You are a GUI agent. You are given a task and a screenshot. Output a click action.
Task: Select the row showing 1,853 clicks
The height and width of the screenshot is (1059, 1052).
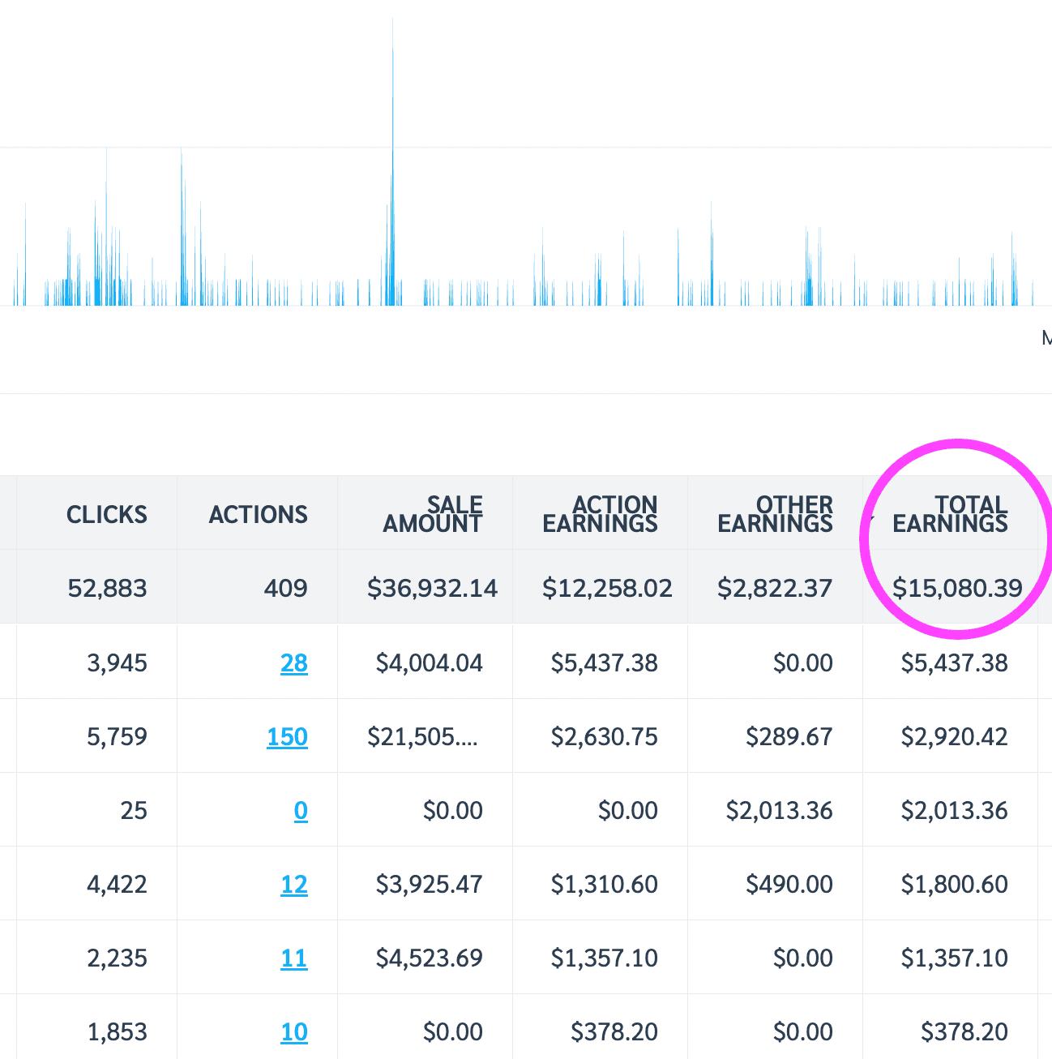click(x=118, y=1031)
